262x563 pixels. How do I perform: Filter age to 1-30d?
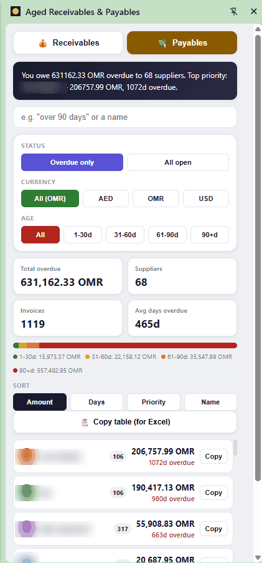pos(83,235)
